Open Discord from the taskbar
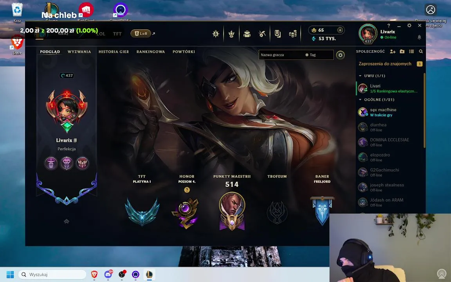Screen dimensions: 451x282 pyautogui.click(x=108, y=275)
